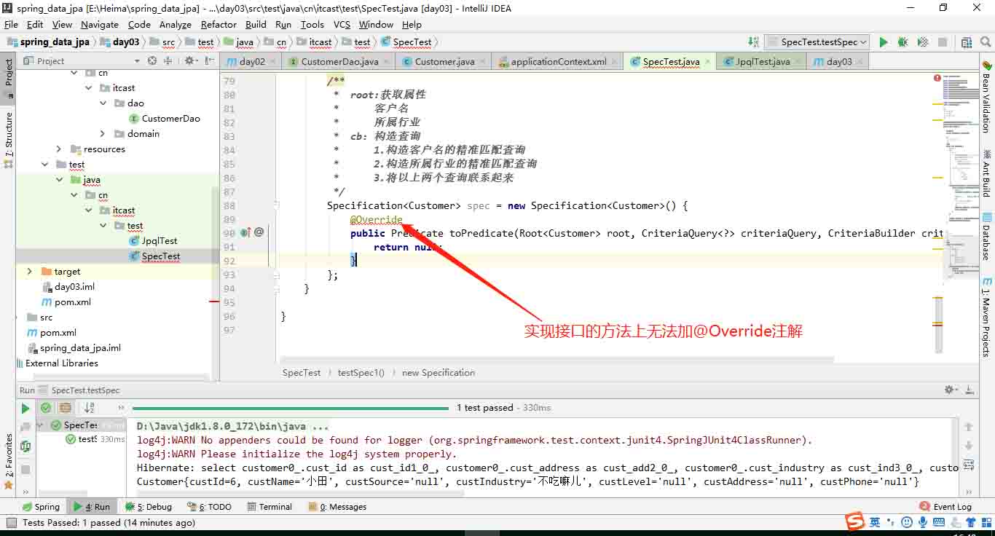Sort test results alphabetically
The height and width of the screenshot is (536, 995).
pos(90,409)
